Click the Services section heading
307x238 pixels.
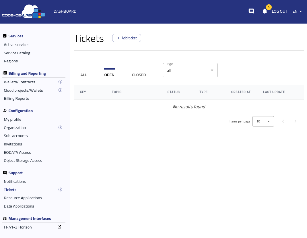[16, 36]
